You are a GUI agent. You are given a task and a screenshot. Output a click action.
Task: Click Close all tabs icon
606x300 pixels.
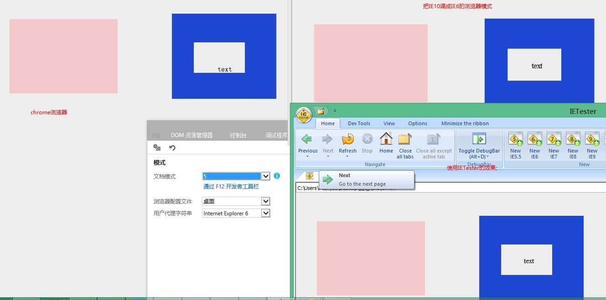[405, 139]
